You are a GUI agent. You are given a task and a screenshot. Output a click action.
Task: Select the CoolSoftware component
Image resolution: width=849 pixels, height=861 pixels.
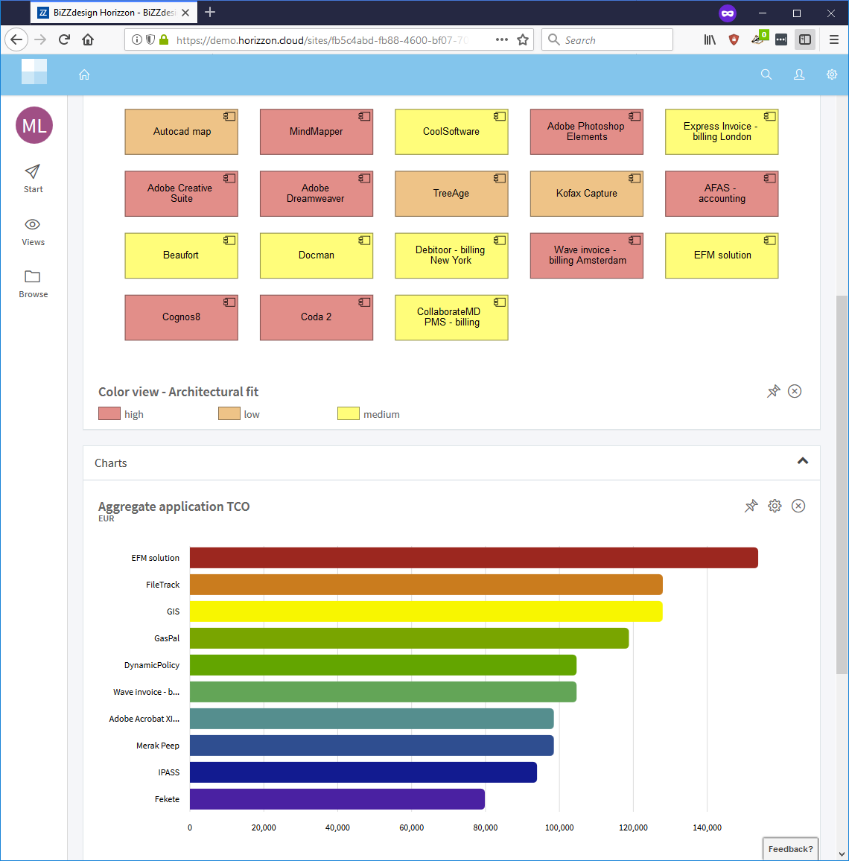click(x=451, y=132)
